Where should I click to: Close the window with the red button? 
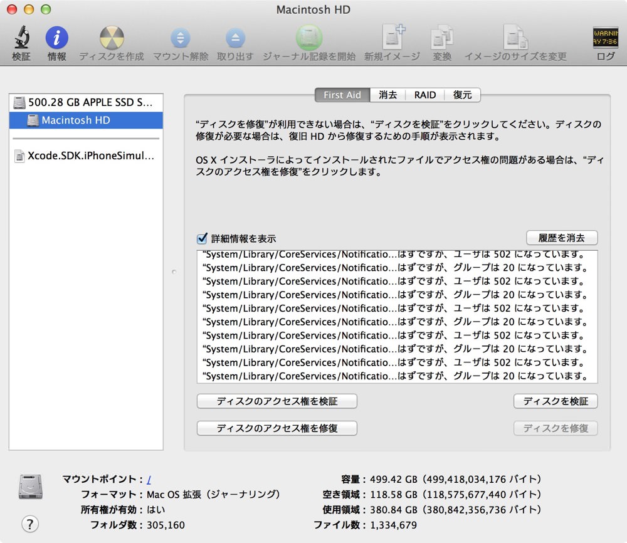pyautogui.click(x=12, y=9)
